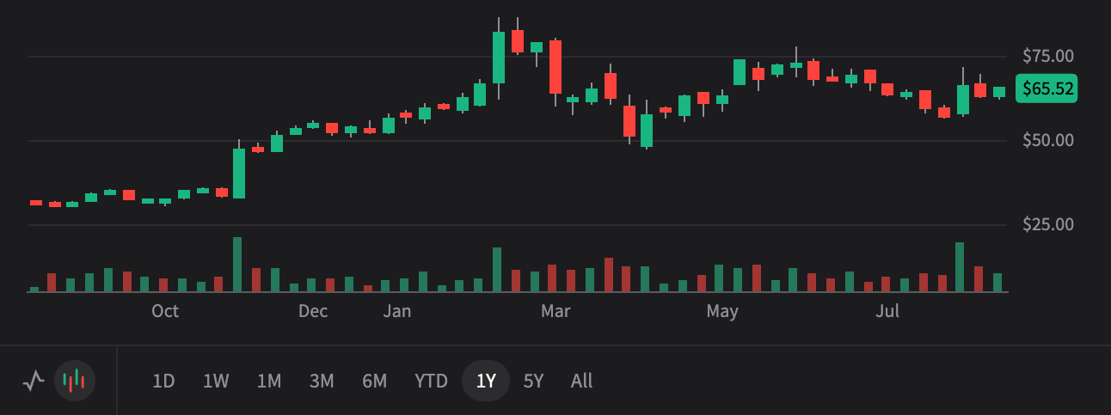Select the YTD range
1111x415 pixels.
tap(431, 381)
